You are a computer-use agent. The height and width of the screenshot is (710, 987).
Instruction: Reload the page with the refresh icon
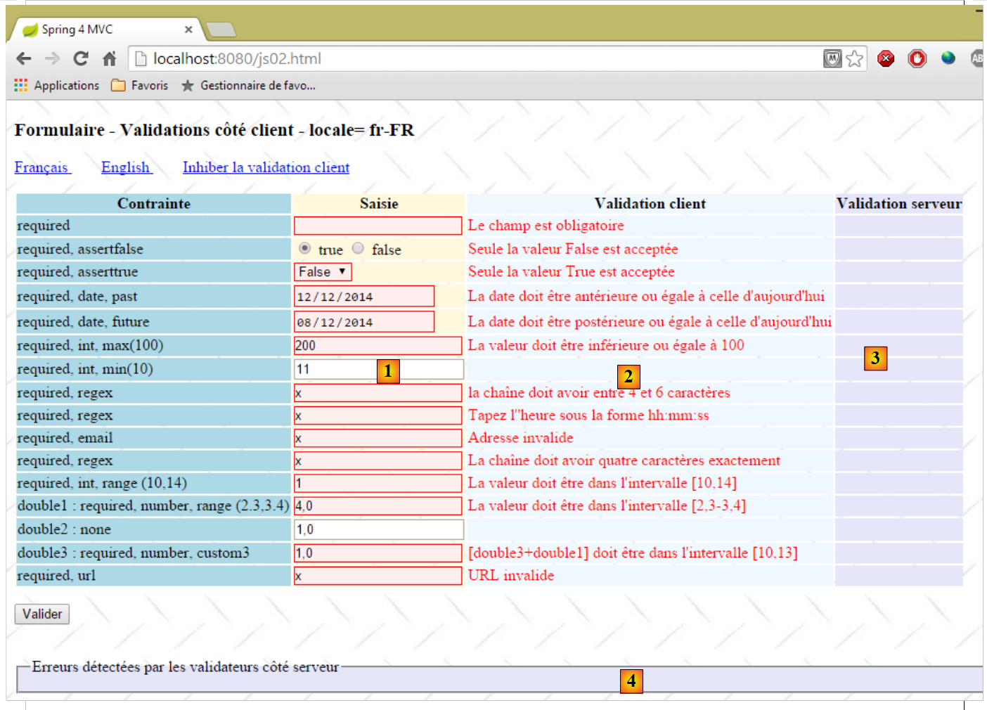pos(81,59)
